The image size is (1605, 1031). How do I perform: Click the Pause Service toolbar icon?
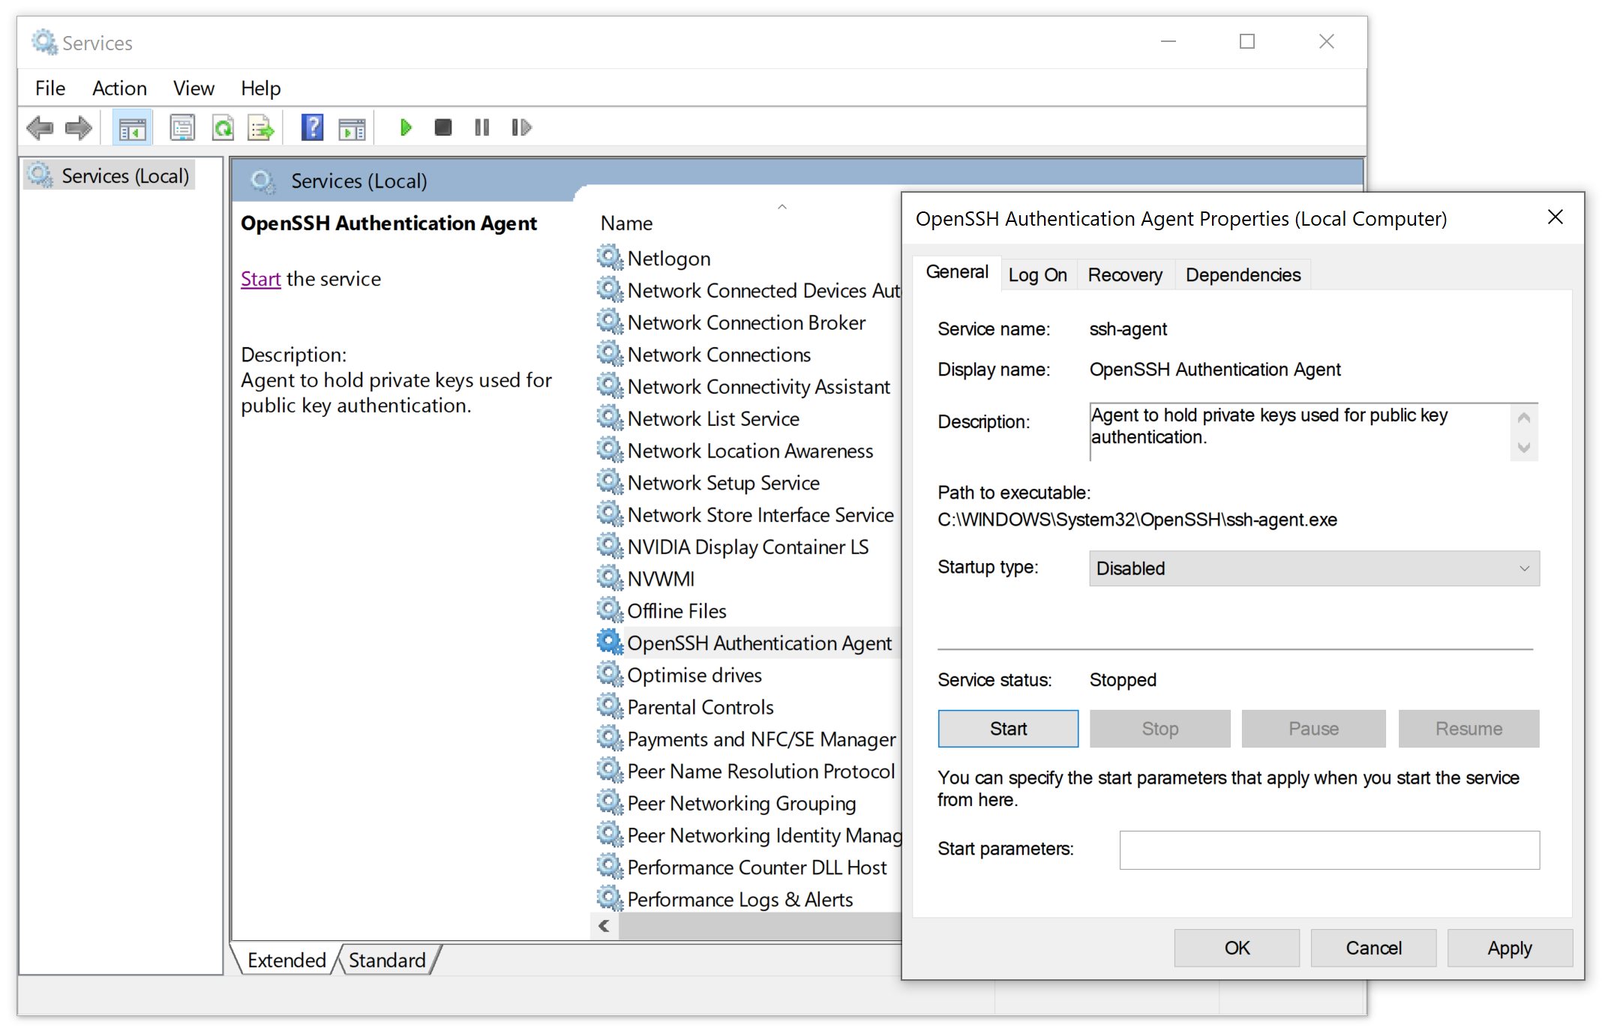pyautogui.click(x=481, y=128)
